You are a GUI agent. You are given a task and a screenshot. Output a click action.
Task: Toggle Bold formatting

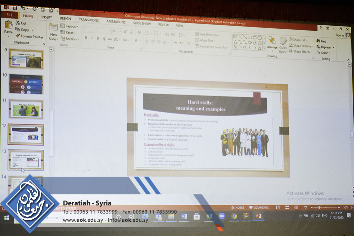pos(86,38)
